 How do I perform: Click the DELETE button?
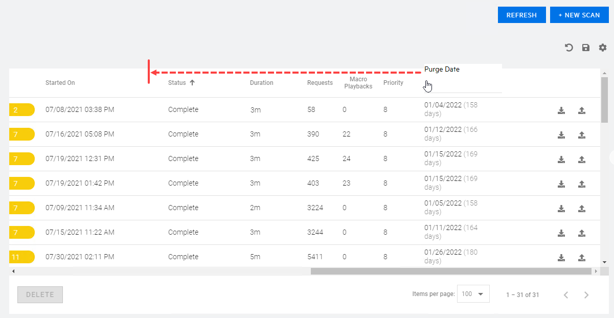click(x=40, y=294)
